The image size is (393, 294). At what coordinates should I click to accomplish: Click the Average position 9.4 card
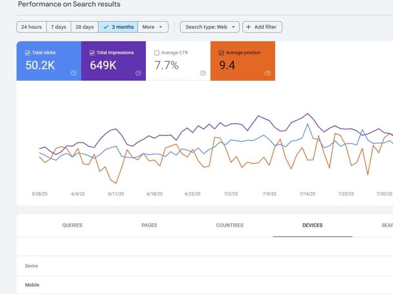click(x=243, y=61)
